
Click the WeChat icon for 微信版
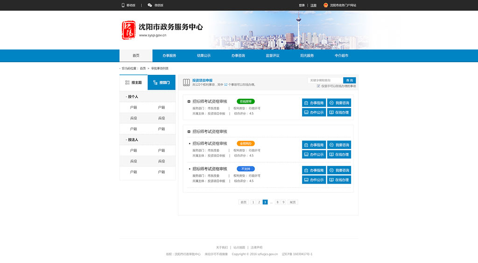click(x=150, y=5)
